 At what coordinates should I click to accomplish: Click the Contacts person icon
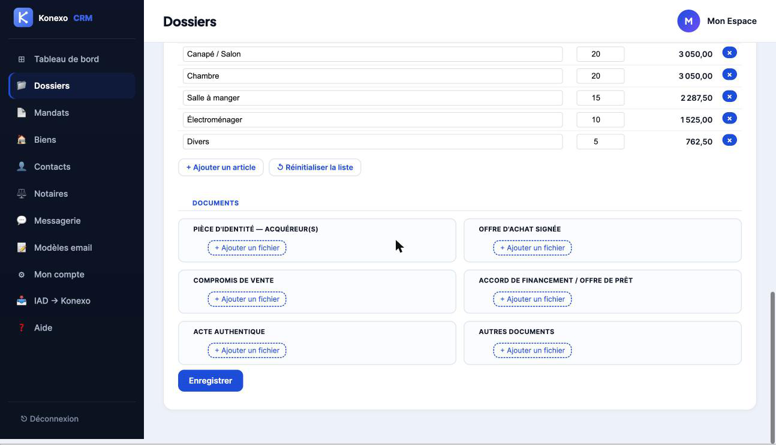22,167
